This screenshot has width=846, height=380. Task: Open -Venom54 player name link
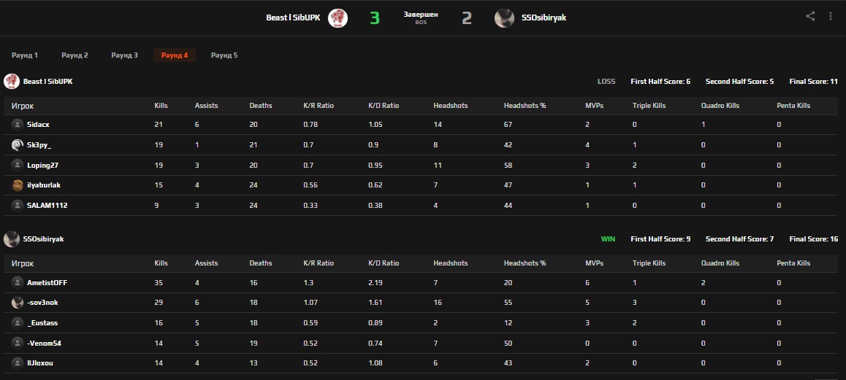click(x=44, y=343)
